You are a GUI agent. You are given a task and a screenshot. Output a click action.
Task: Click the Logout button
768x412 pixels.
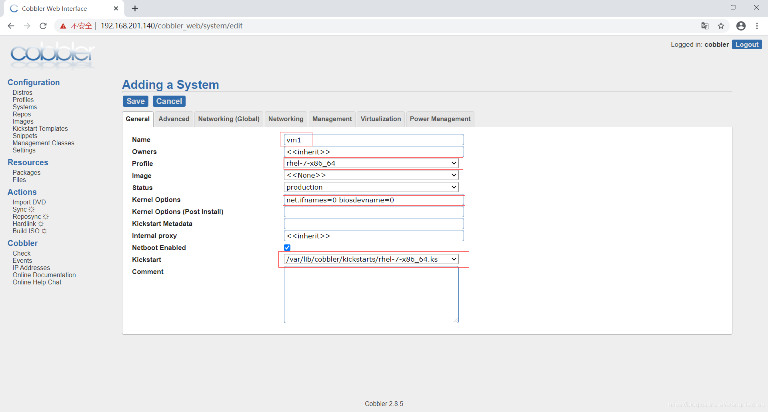coord(747,44)
